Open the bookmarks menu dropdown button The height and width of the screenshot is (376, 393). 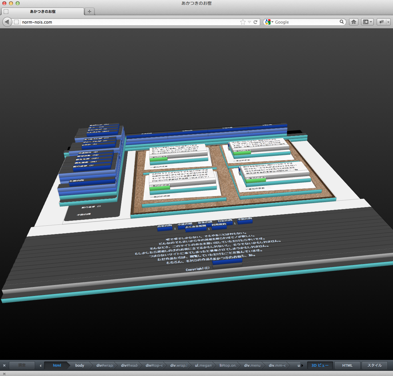click(367, 22)
